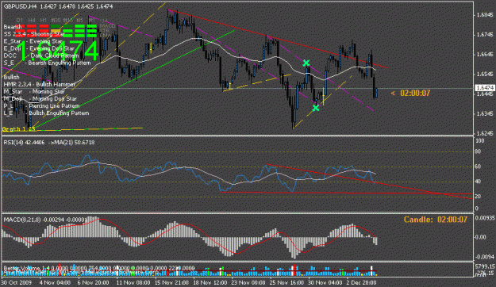496x287 pixels.
Task: Click the Bullish heading in the pattern legend
Action: (x=11, y=77)
